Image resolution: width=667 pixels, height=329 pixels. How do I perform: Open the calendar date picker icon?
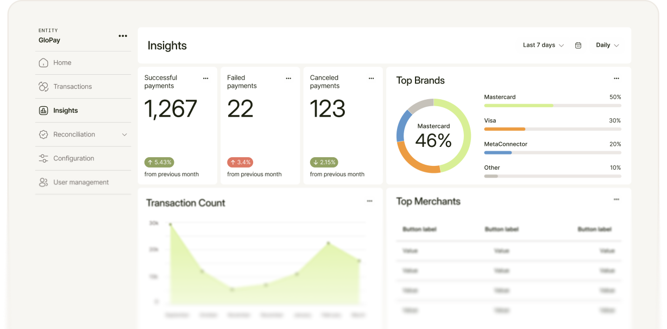(x=578, y=46)
